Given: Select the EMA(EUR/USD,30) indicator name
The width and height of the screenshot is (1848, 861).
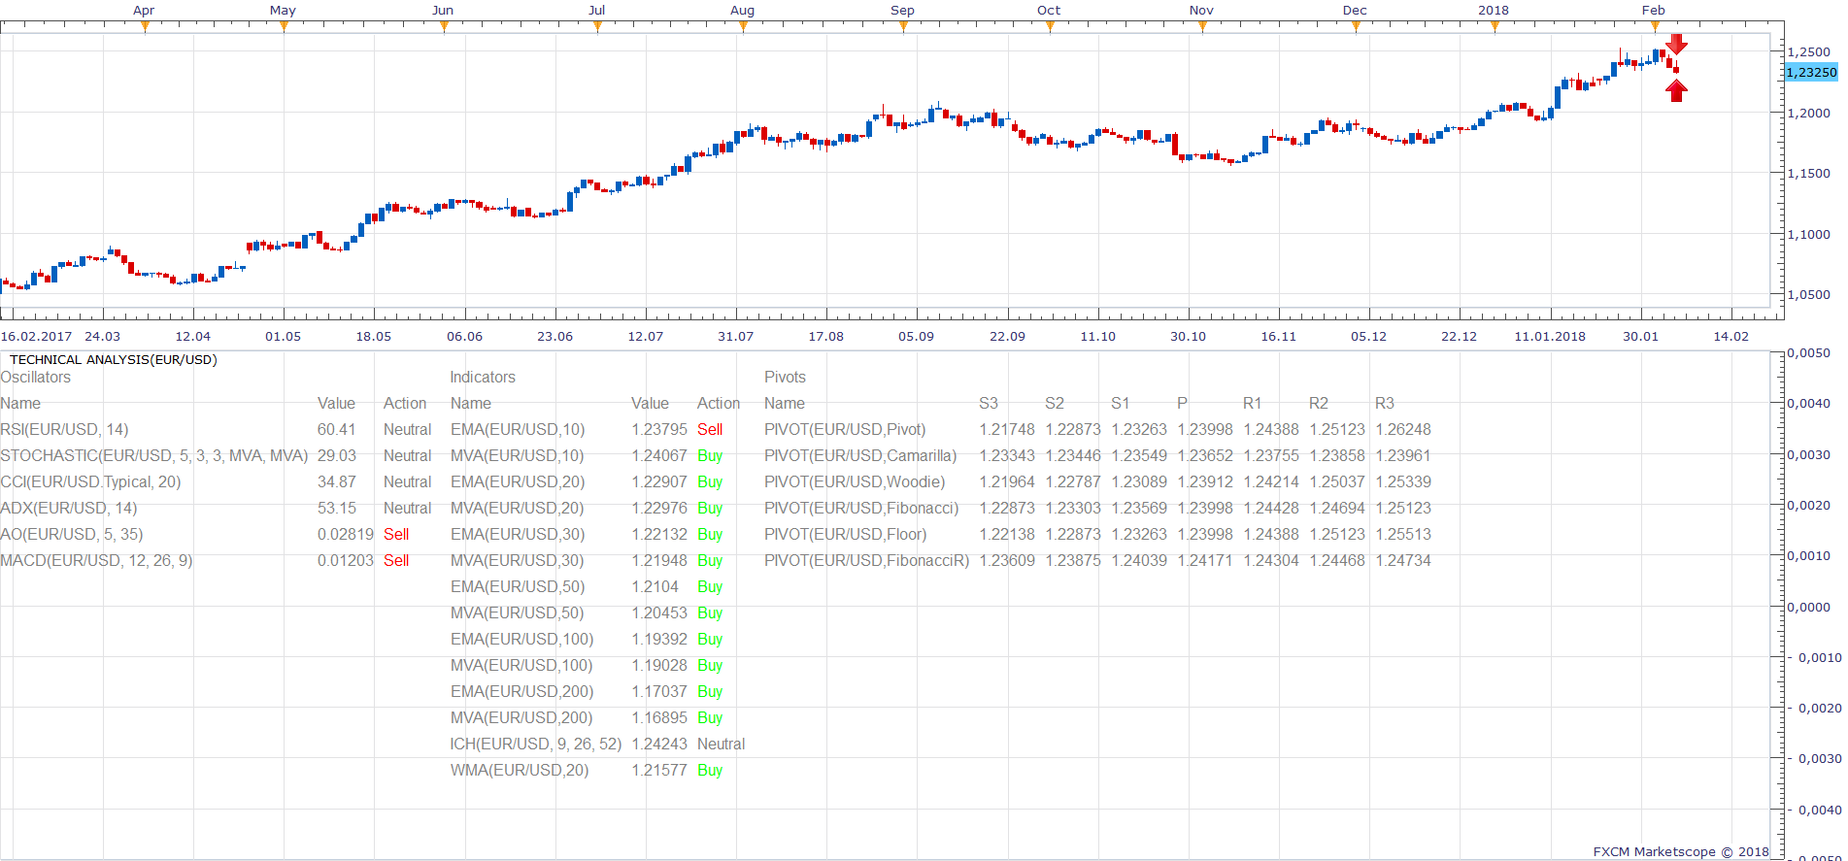Looking at the screenshot, I should pos(518,534).
